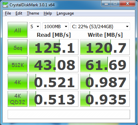Close the CrystalDiskMark window
This screenshot has width=138, height=125.
point(127,4)
